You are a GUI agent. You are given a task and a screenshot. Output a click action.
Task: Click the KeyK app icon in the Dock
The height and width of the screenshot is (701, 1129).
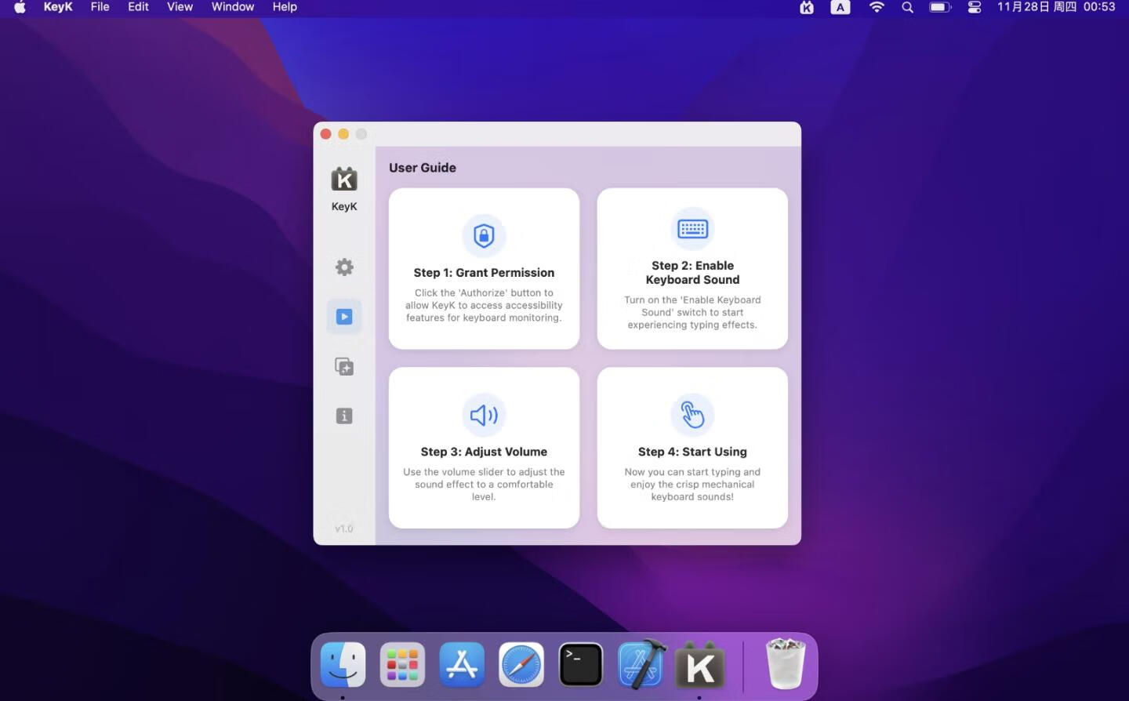point(700,665)
